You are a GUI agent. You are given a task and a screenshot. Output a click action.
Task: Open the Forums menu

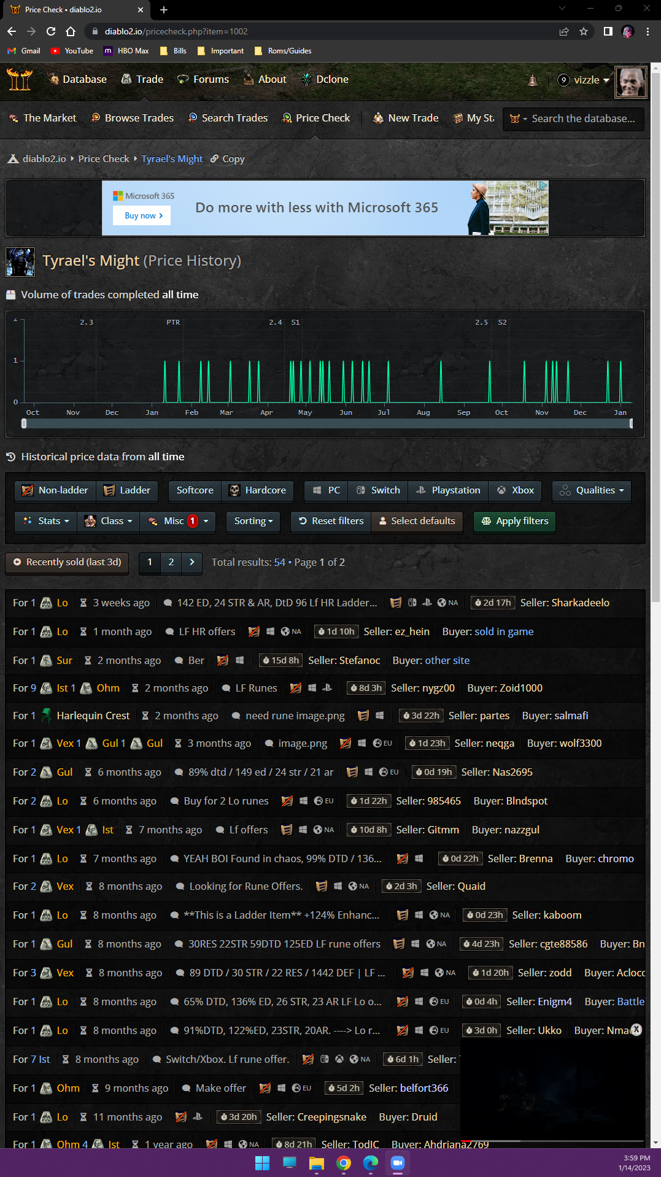click(203, 79)
